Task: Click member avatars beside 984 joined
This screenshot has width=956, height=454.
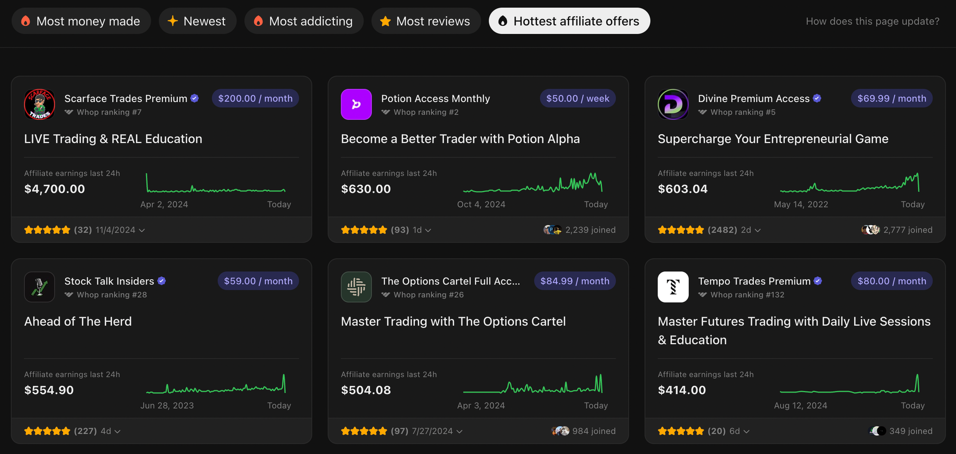Action: [560, 431]
